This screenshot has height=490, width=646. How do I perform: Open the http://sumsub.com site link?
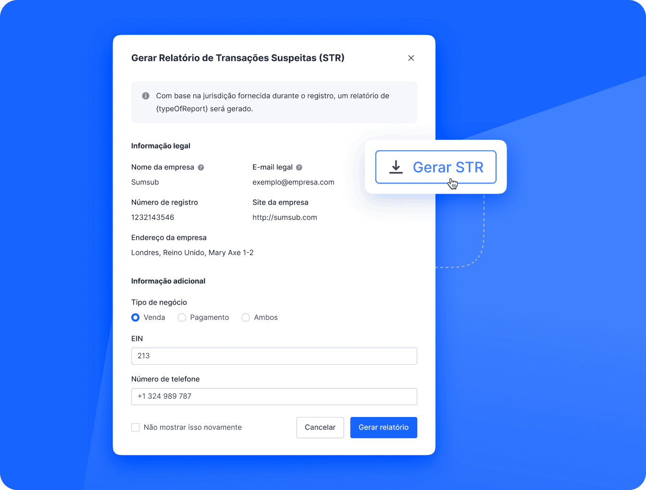point(285,218)
